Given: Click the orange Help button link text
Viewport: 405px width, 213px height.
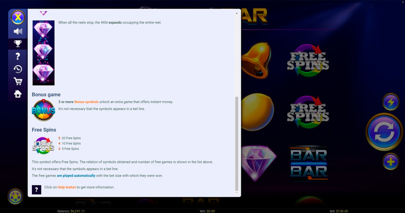Looking at the screenshot, I should click(66, 187).
